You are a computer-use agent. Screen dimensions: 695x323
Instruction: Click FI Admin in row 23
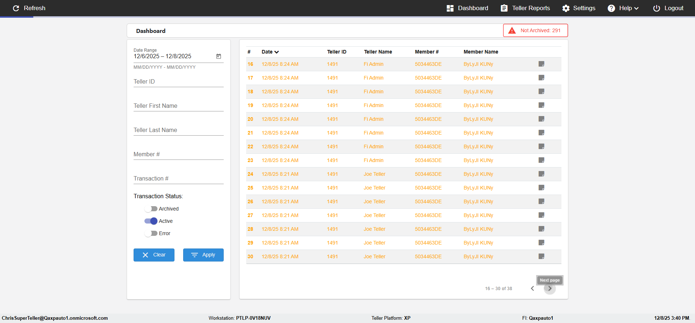pyautogui.click(x=374, y=160)
